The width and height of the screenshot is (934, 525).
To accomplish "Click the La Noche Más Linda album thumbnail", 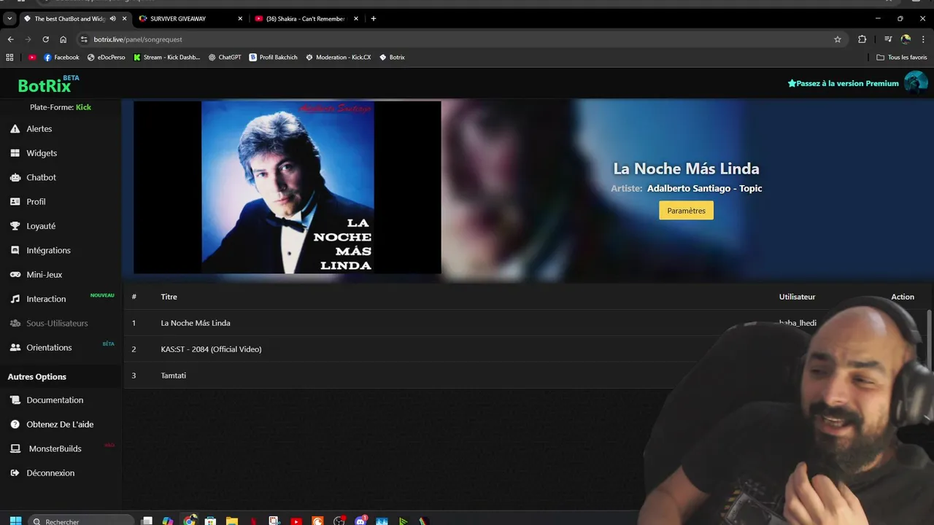I will click(x=287, y=187).
